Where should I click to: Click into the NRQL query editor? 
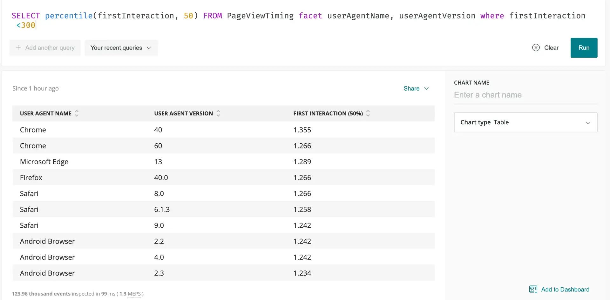(x=299, y=20)
